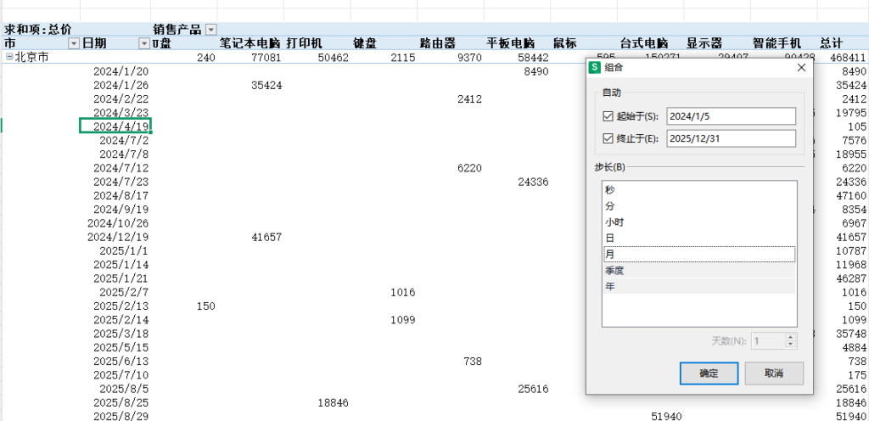The width and height of the screenshot is (869, 421).
Task: Close the 组合 dialog with X
Action: click(x=800, y=68)
